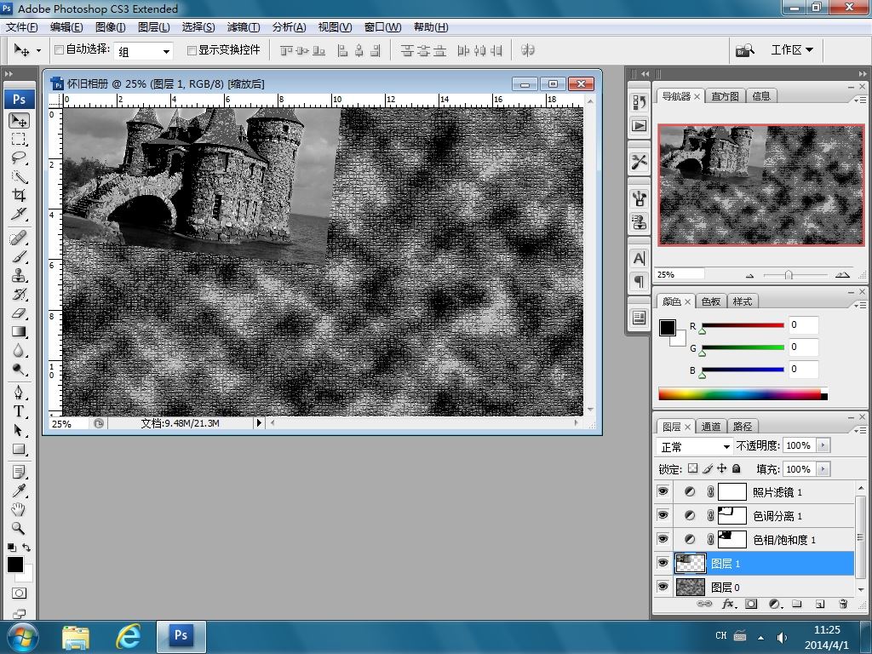Select the Lasso tool

[19, 158]
